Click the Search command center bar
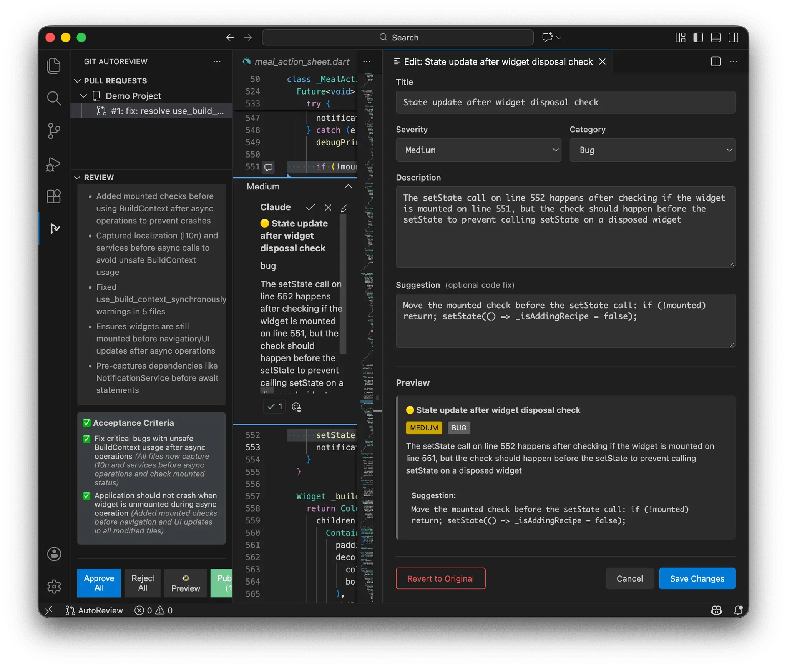 [x=398, y=37]
